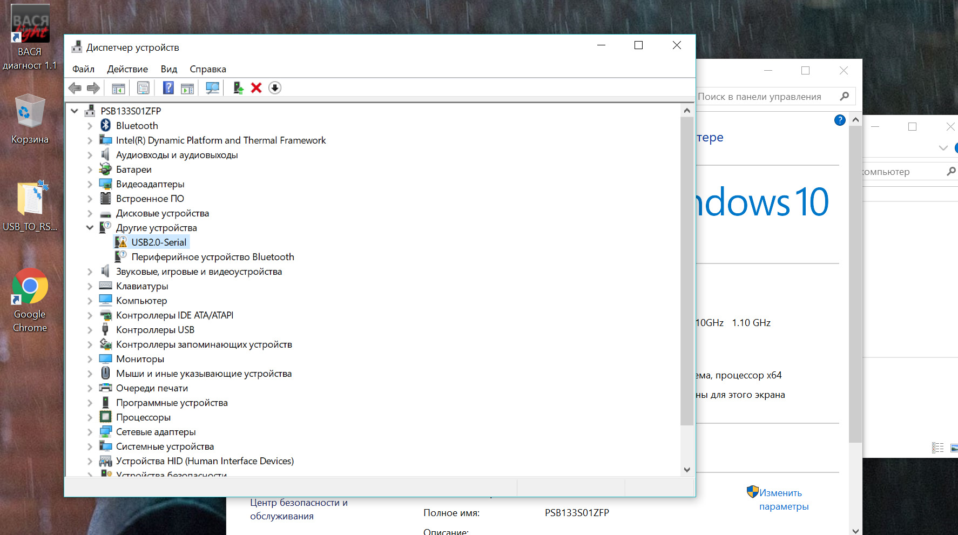Click the dropdown chevron in the Explorer window
Viewport: 958px width, 535px height.
943,148
